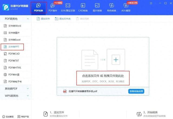This screenshot has width=173, height=119.
Task: Select PDF转TXT in the sidebar
Action: tap(15, 61)
